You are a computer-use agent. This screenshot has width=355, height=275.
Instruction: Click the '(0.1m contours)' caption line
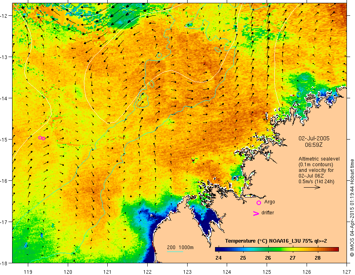point(315,165)
